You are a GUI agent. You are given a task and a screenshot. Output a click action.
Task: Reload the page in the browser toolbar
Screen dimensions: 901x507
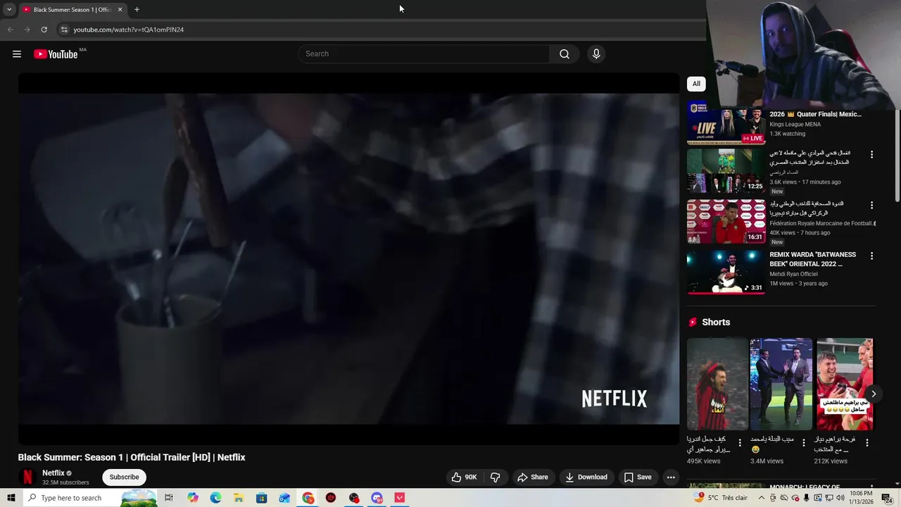pyautogui.click(x=44, y=30)
